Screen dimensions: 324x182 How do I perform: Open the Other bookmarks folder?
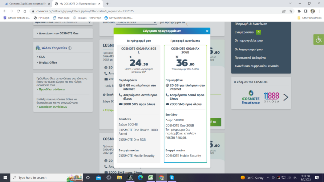click(x=309, y=18)
